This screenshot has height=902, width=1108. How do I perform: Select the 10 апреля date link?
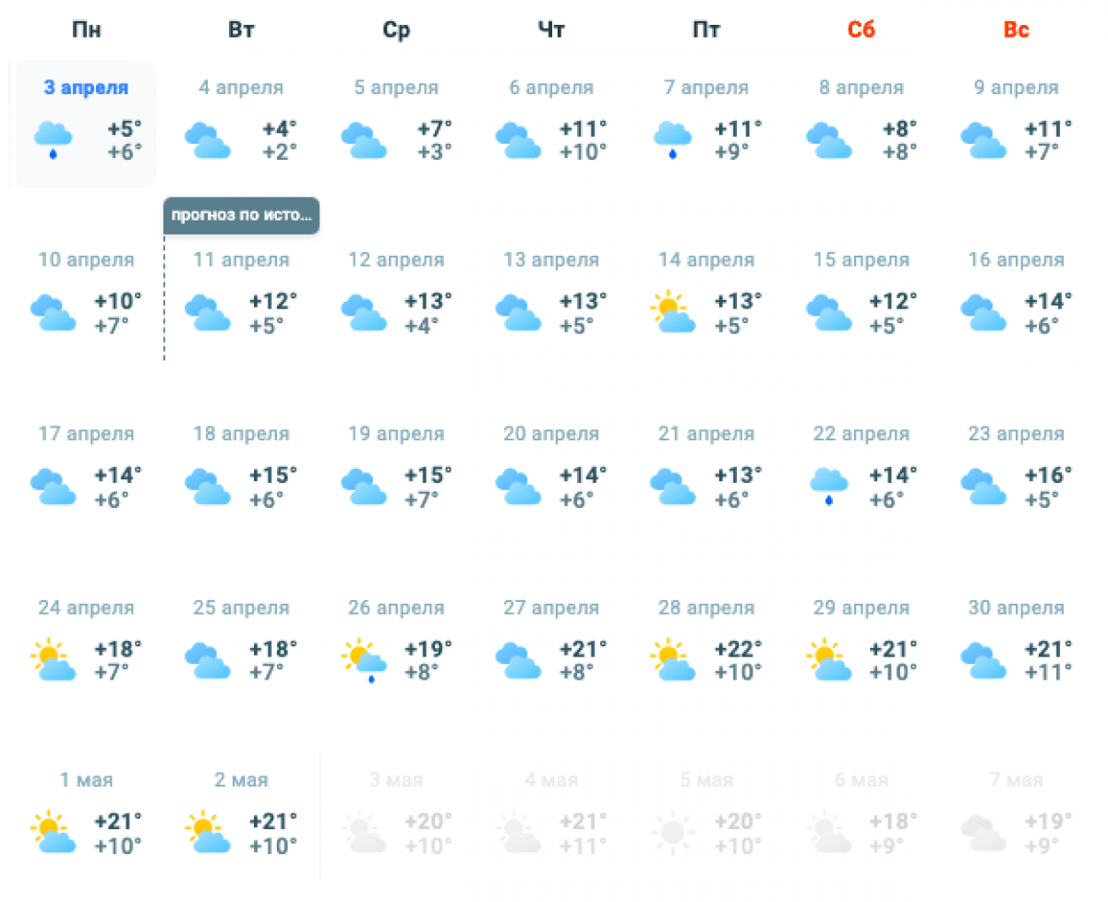(x=86, y=260)
